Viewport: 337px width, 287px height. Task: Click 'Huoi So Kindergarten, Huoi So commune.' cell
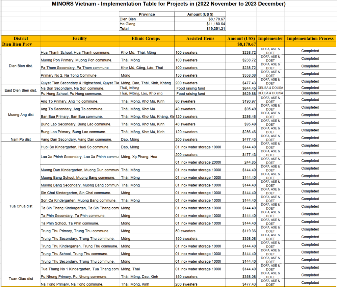(x=79, y=146)
